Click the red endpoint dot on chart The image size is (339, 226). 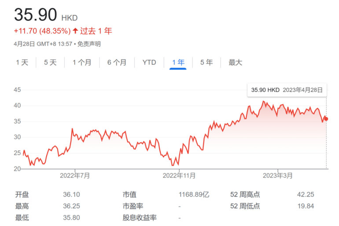tap(326, 119)
